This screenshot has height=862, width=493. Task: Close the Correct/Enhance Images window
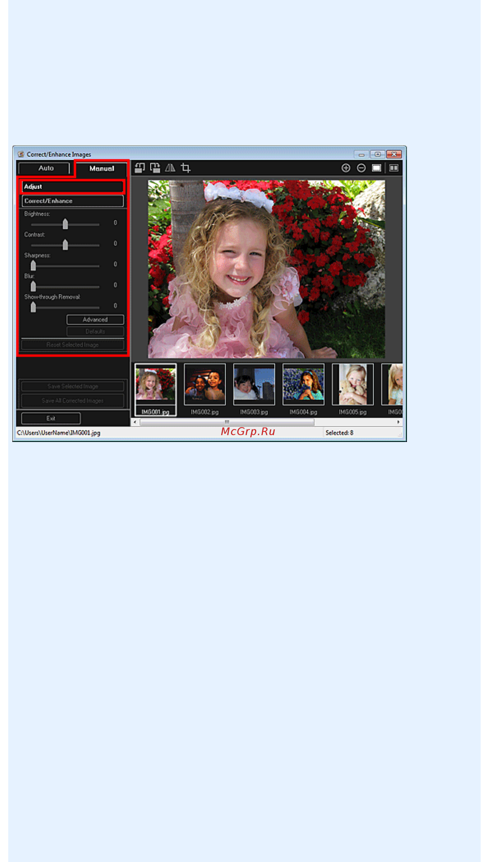pos(394,154)
